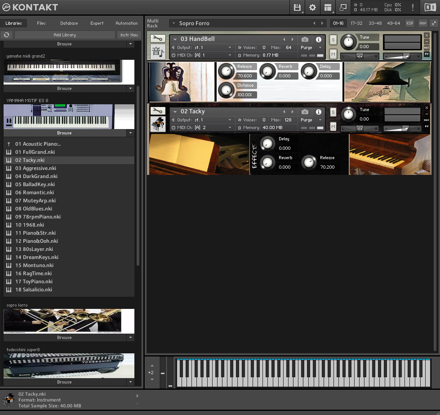Mute the 03 HandBell instrument
This screenshot has width=440, height=415.
tap(333, 54)
